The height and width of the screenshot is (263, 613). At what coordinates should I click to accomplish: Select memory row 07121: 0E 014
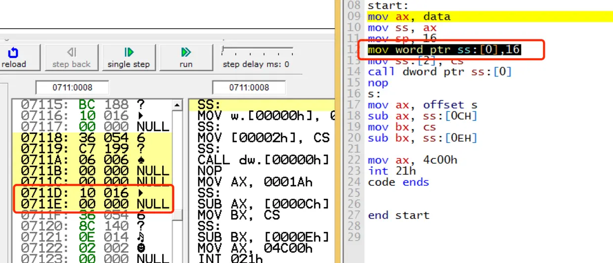point(91,236)
